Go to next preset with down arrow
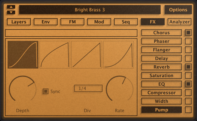 pyautogui.click(x=11, y=12)
